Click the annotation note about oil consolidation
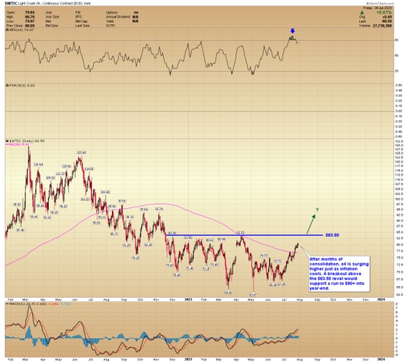 point(339,274)
